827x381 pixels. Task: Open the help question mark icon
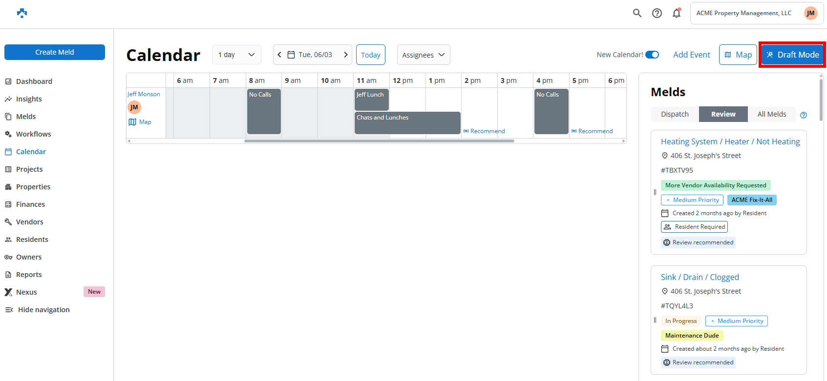(x=657, y=13)
